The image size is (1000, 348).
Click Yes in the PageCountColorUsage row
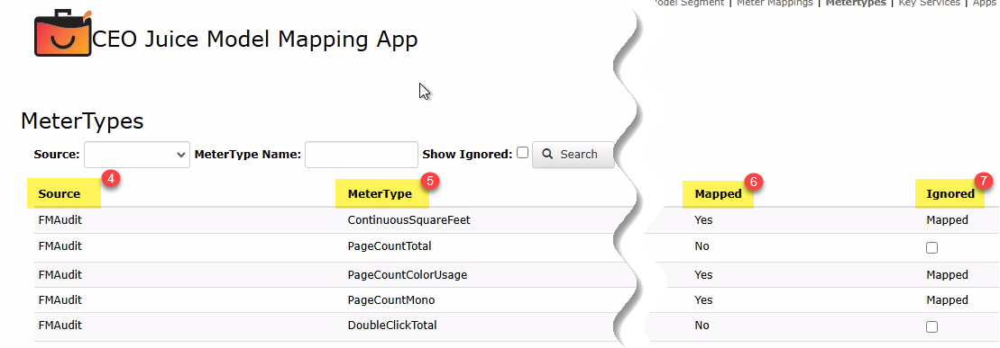pyautogui.click(x=703, y=275)
